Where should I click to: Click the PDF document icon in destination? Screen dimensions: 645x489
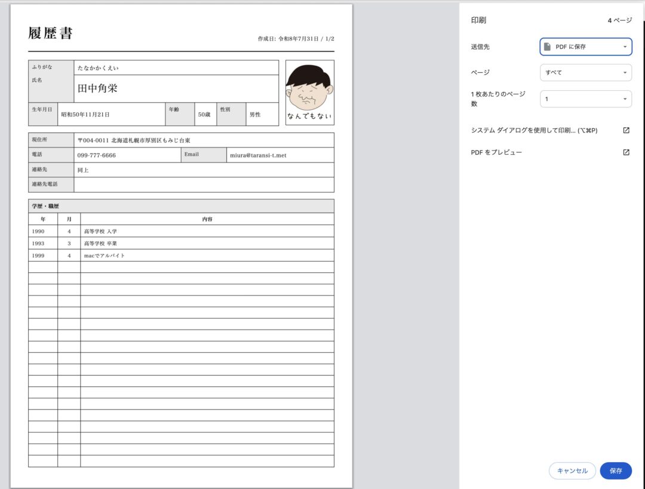tap(547, 47)
